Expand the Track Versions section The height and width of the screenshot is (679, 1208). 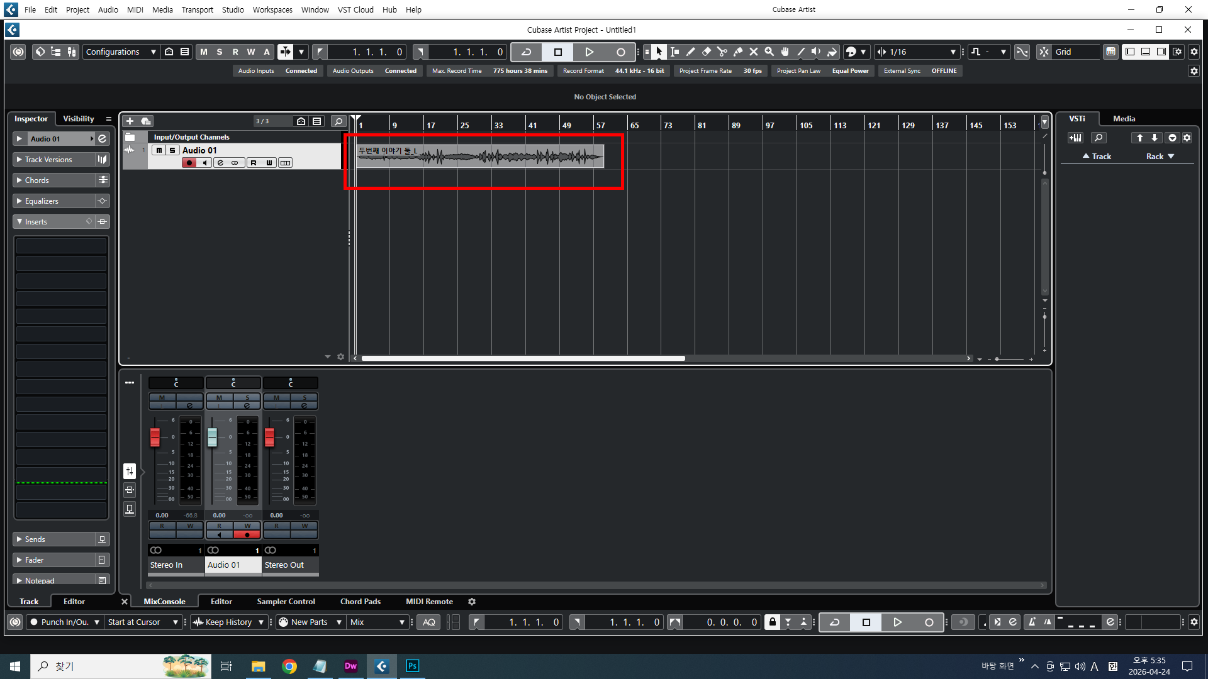(x=54, y=160)
